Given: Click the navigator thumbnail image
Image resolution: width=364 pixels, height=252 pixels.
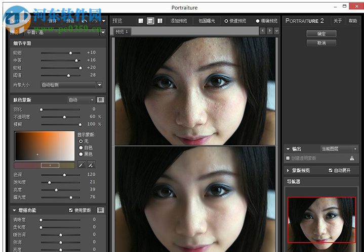Looking at the screenshot, I should [x=321, y=223].
